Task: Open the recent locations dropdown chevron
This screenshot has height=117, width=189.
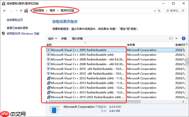Action: point(16,11)
